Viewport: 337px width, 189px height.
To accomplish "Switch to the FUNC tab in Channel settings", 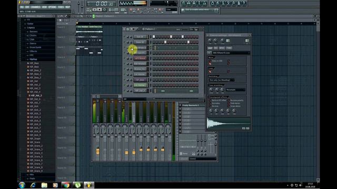I will [229, 48].
